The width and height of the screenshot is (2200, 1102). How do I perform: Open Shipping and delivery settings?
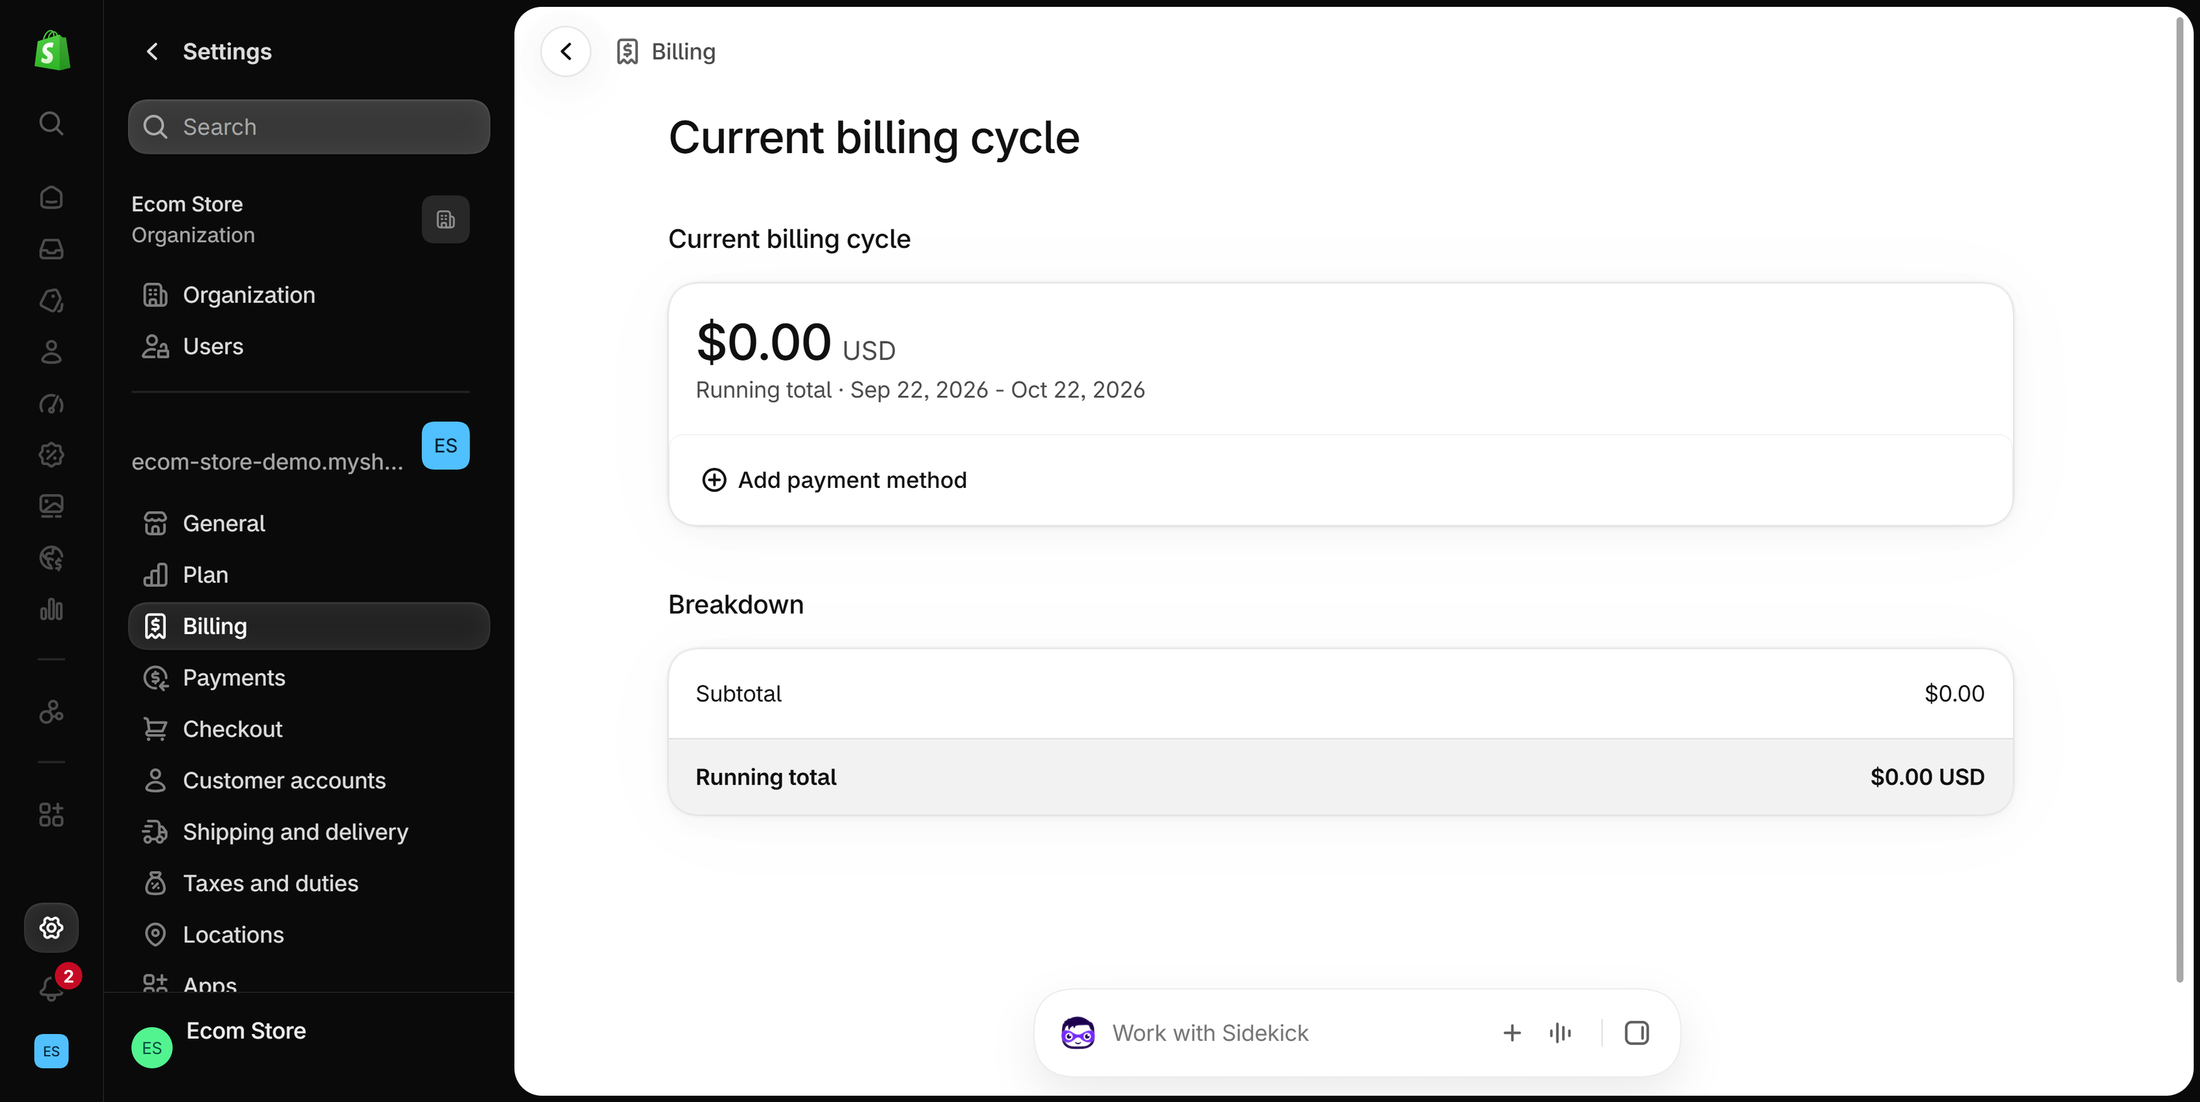pos(309,832)
